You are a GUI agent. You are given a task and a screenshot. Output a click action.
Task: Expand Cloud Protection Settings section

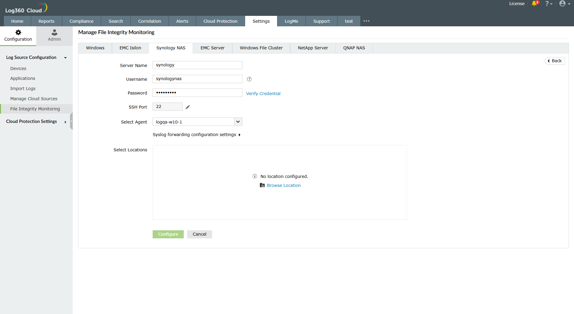(66, 122)
